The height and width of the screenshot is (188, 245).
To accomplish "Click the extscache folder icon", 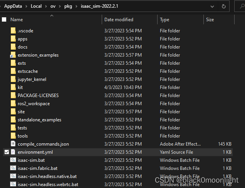I will pyautogui.click(x=13, y=71).
